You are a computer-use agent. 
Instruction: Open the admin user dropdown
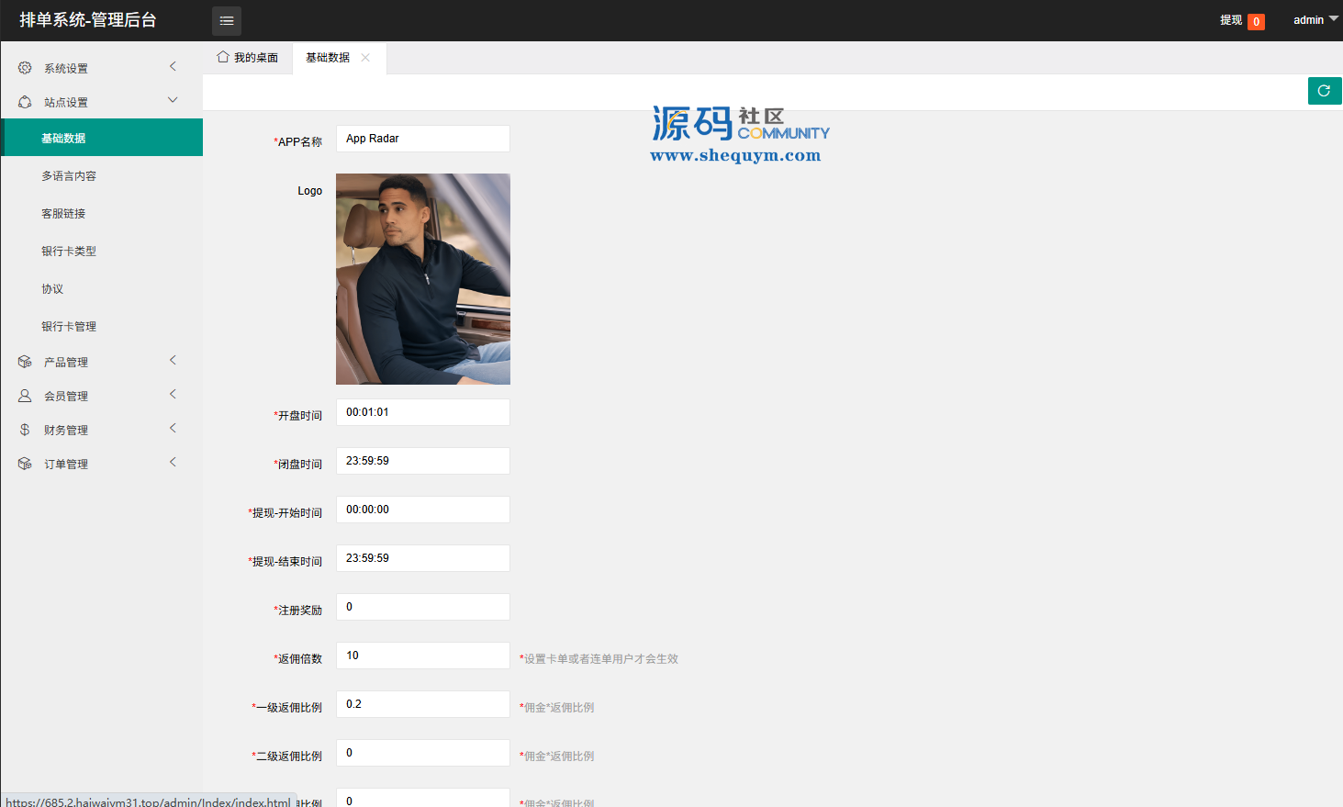1315,20
